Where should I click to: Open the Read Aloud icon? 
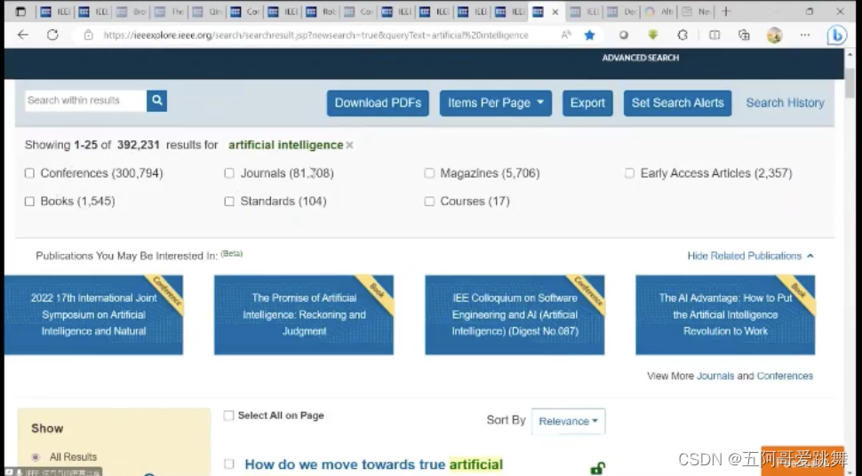point(566,36)
